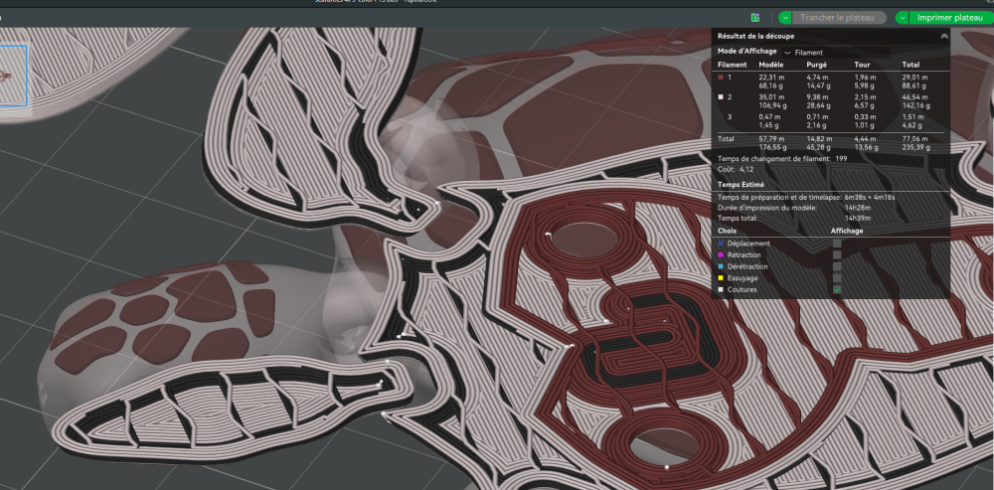The width and height of the screenshot is (994, 490).
Task: Click the Coût 4,12 value
Action: click(x=746, y=169)
